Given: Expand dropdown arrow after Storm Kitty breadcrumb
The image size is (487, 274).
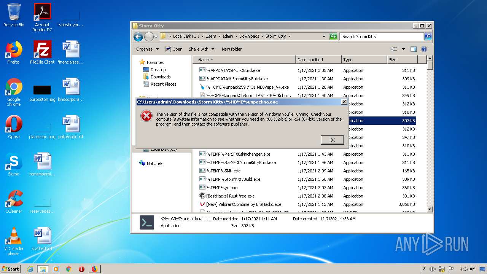Looking at the screenshot, I should 289,37.
